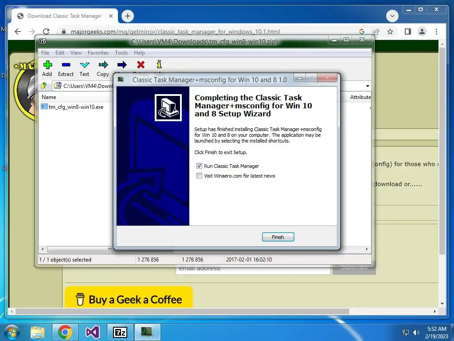Click the share icon in Chrome's address bar

point(376,32)
